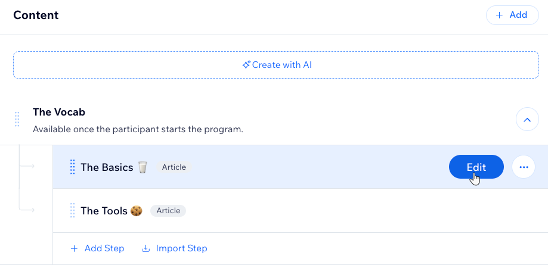Click the drag handle of The Tools step
Viewport: 548px width, 265px height.
tap(72, 211)
